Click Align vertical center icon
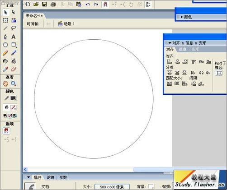Viewport: 227px width, 190px height. pos(201,61)
